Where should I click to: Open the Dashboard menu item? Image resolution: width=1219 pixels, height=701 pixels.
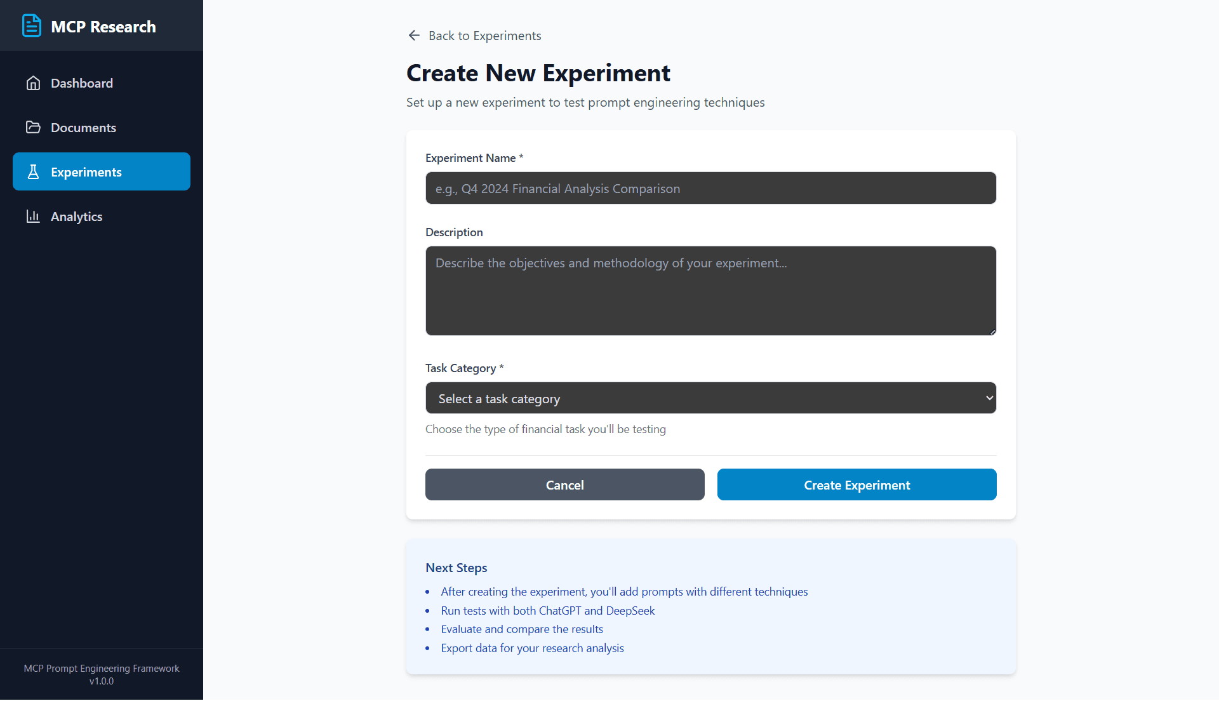click(x=82, y=83)
